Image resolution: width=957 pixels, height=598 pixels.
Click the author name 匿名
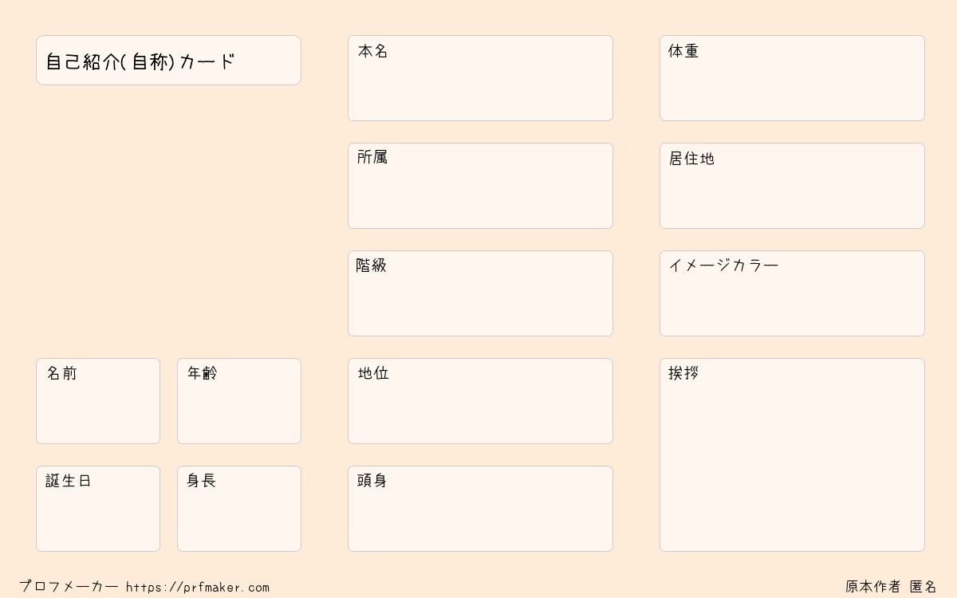(x=924, y=587)
